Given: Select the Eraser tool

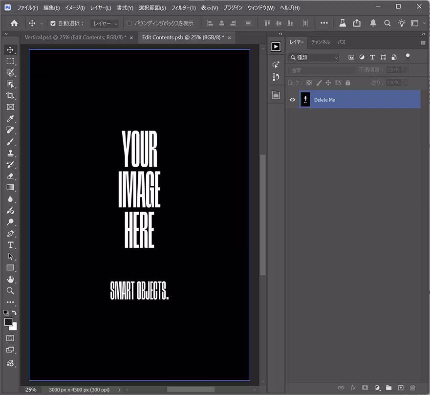Looking at the screenshot, I should pos(10,176).
